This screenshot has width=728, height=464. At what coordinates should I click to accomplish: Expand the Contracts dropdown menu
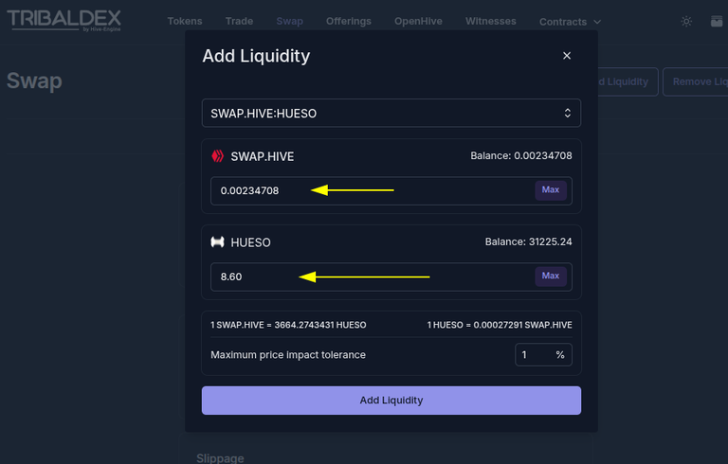click(570, 22)
